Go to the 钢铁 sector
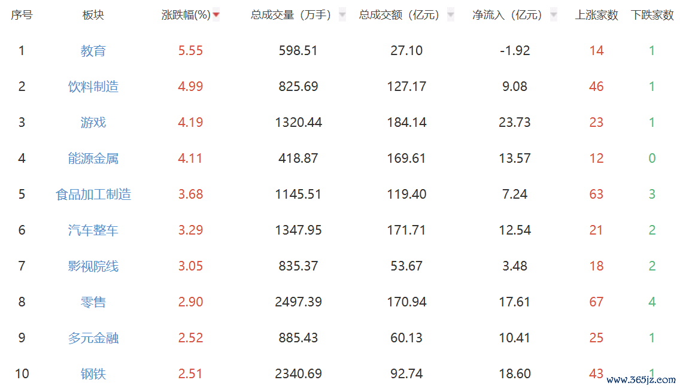This screenshot has height=389, width=680. (x=93, y=374)
